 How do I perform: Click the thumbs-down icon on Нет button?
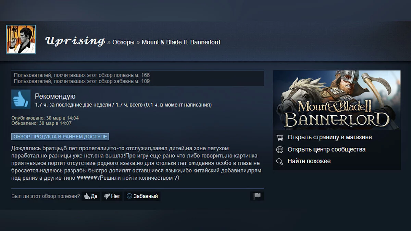[107, 196]
